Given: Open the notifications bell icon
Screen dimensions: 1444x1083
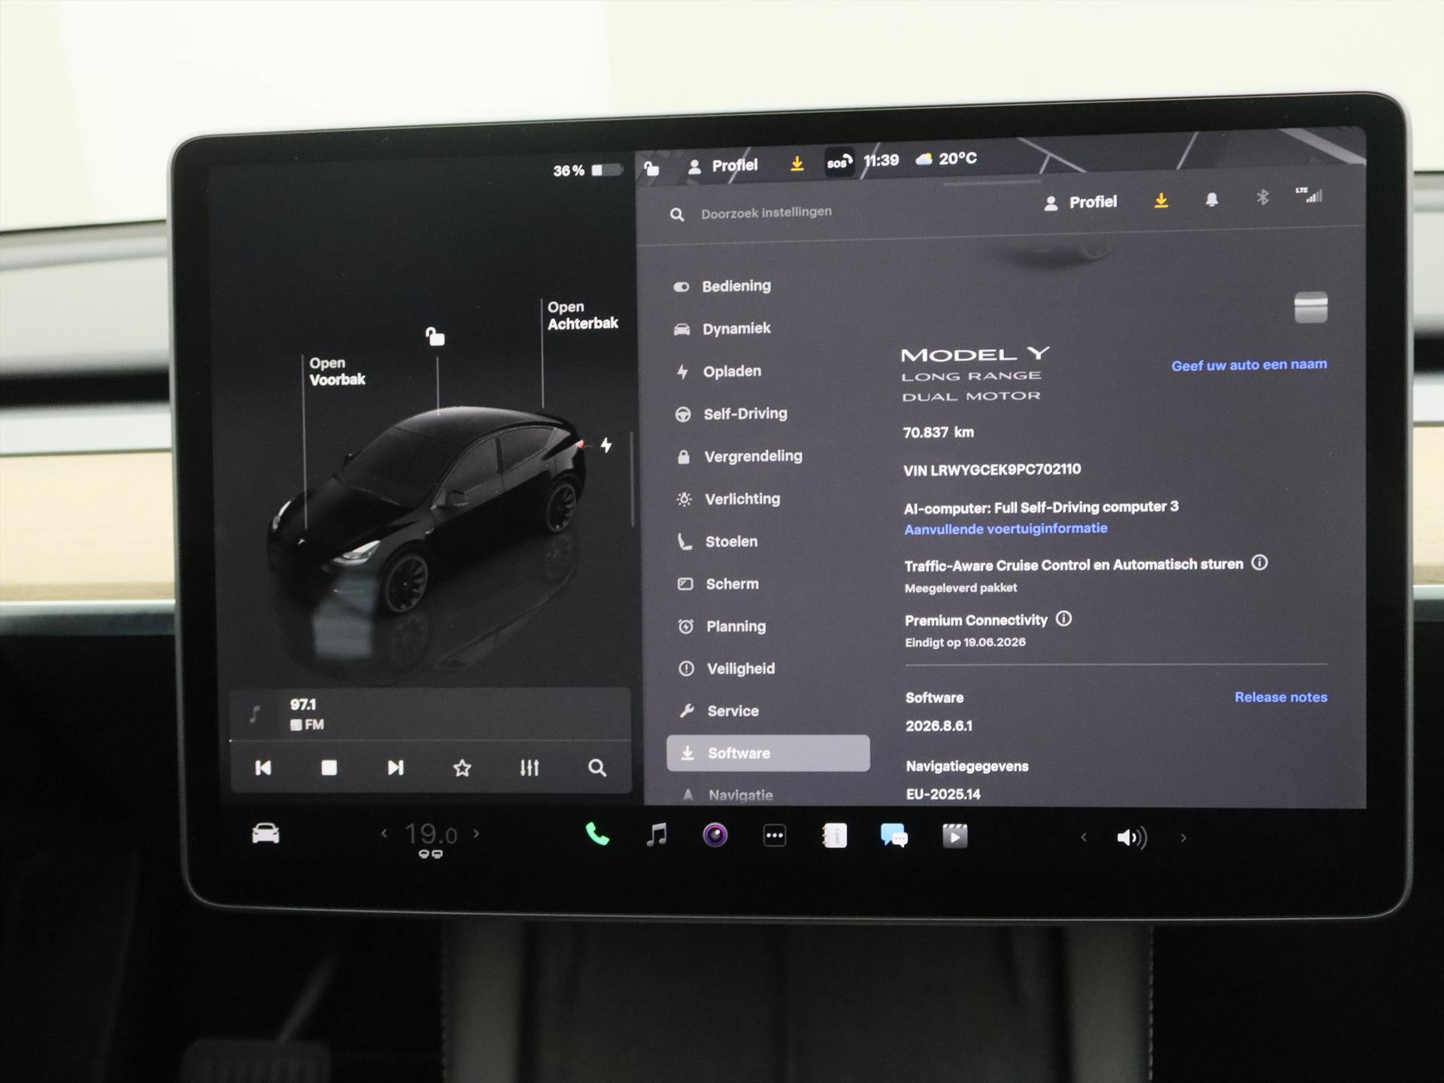Looking at the screenshot, I should pos(1212,199).
